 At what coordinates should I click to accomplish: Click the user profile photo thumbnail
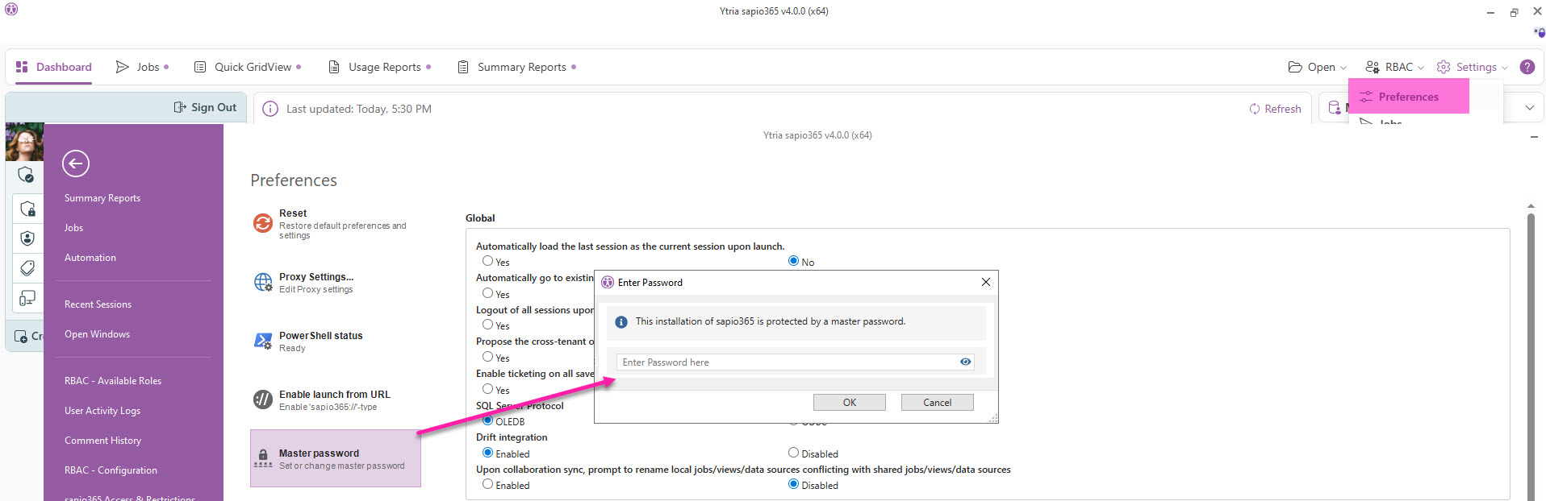point(24,142)
